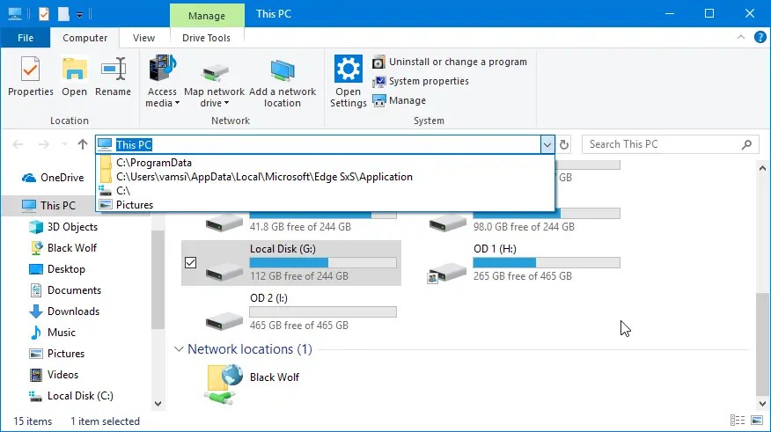Go up one folder level
The width and height of the screenshot is (771, 432).
click(x=83, y=144)
